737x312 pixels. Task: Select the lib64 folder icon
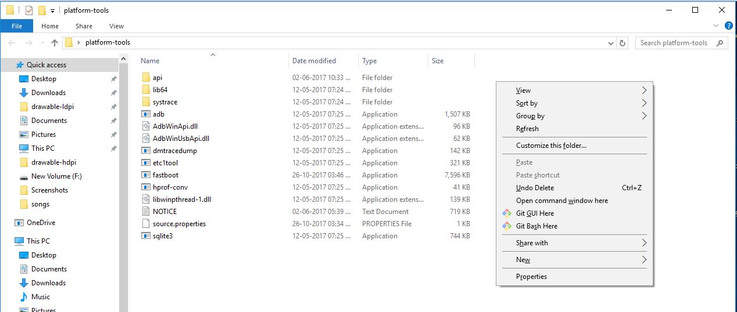146,90
